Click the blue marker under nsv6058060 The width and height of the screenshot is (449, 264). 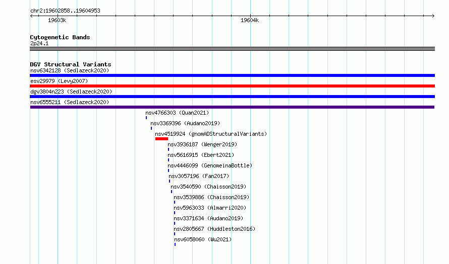(175, 244)
